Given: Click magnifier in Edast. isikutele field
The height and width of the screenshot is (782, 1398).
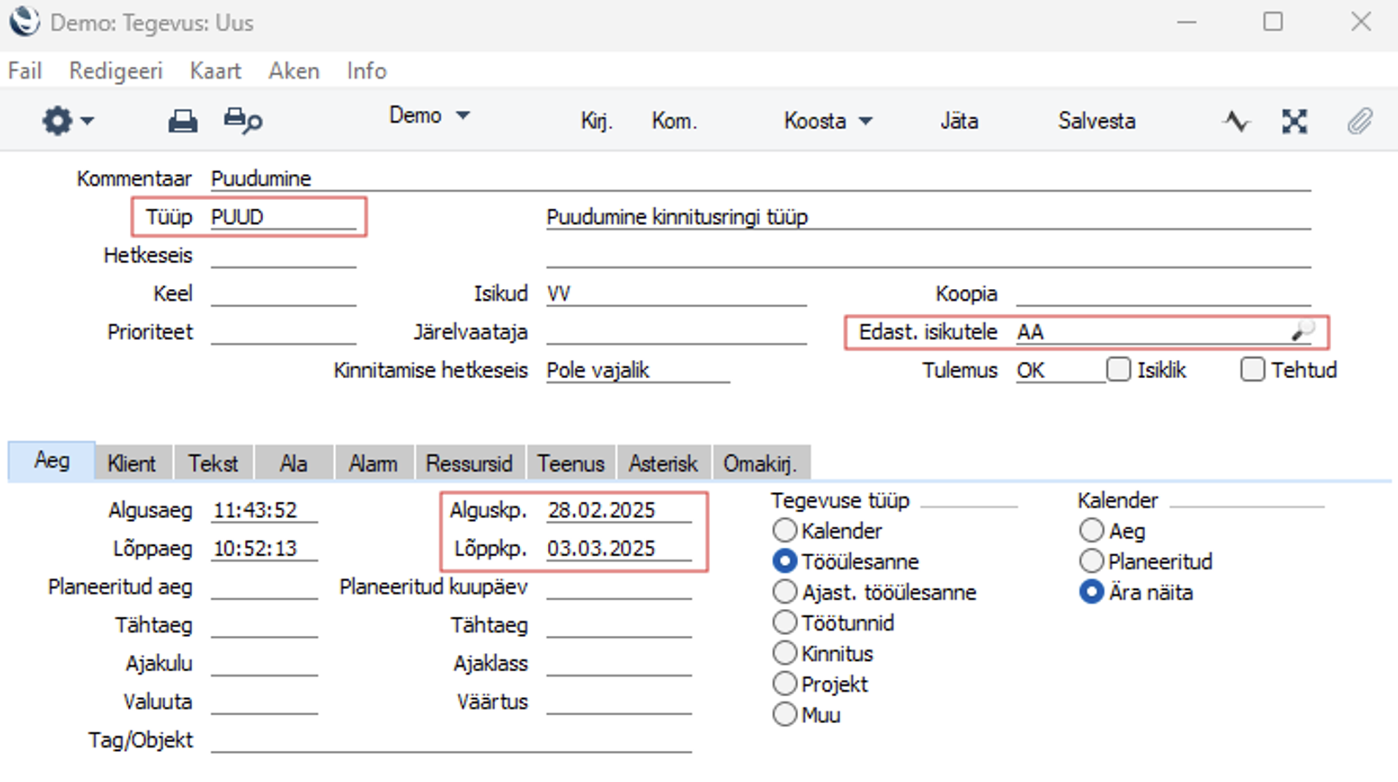Looking at the screenshot, I should (1303, 331).
